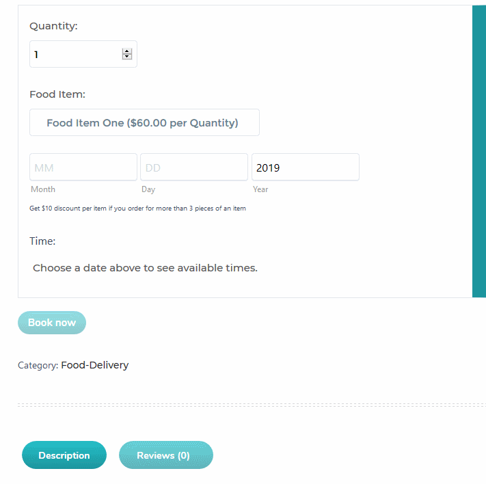Switch to the Description tab
Screen dimensions: 486x484
pyautogui.click(x=64, y=455)
